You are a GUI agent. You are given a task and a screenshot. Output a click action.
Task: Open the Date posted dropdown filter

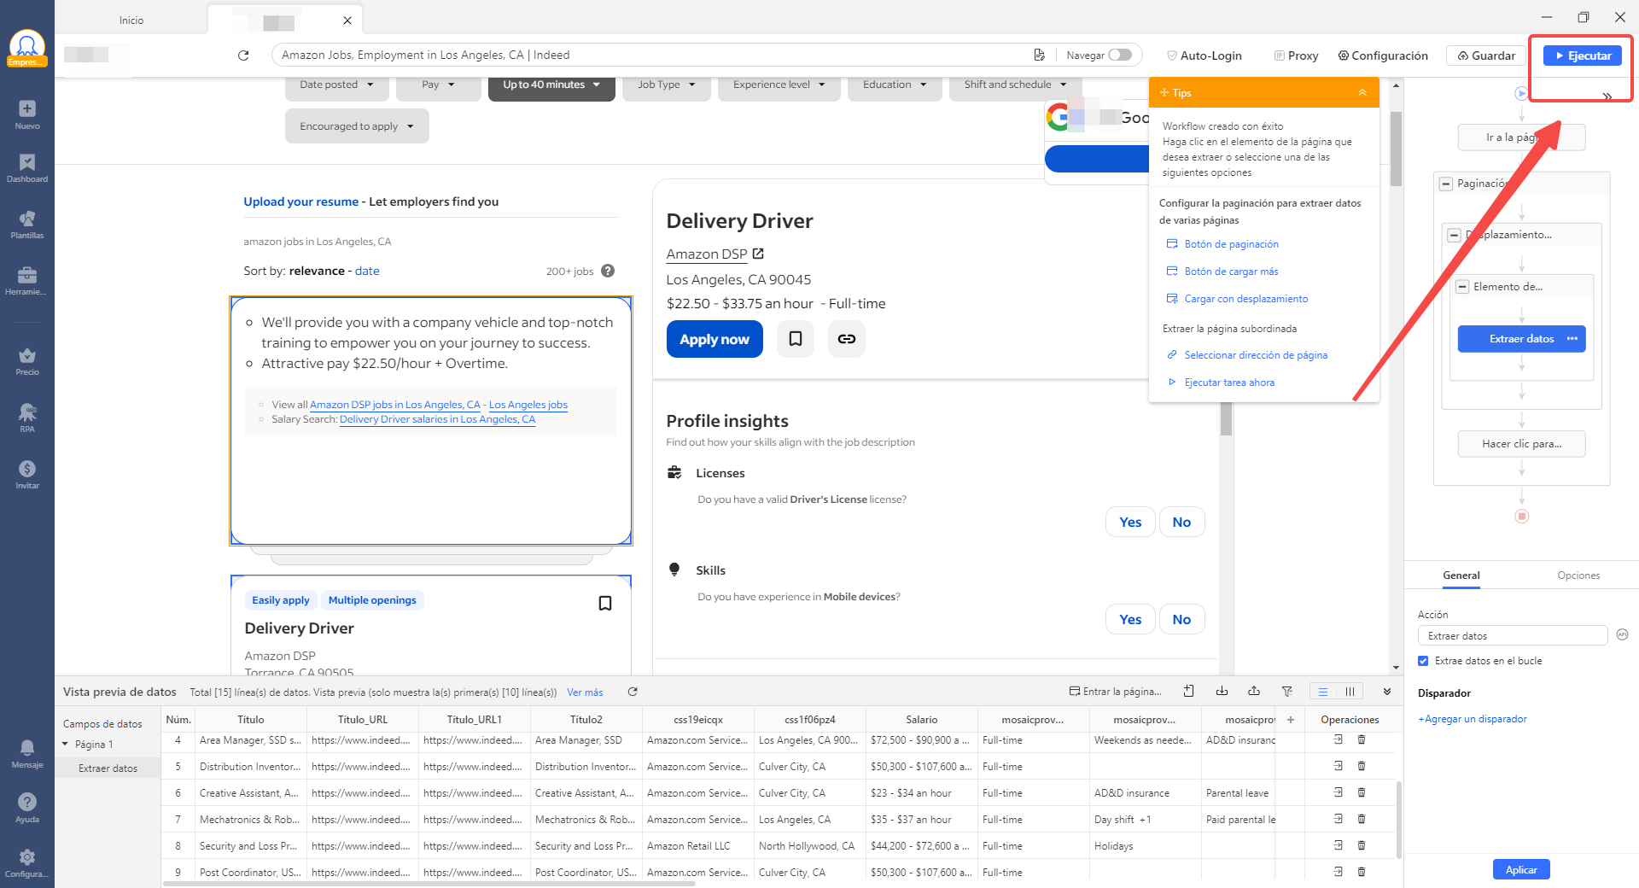(x=336, y=85)
